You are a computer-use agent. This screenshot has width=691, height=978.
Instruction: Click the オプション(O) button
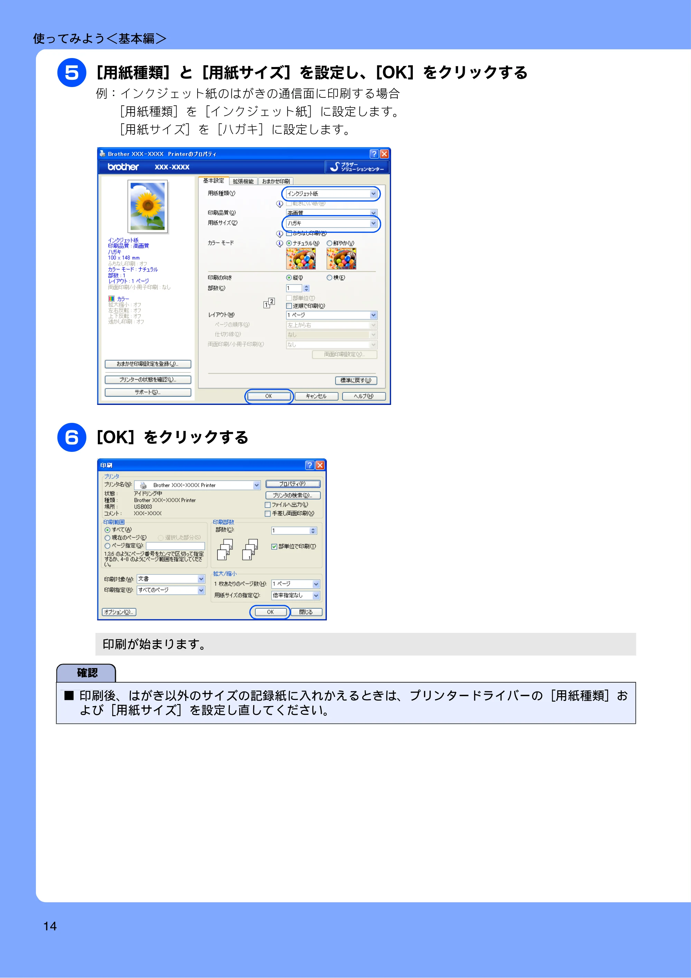[x=119, y=612]
